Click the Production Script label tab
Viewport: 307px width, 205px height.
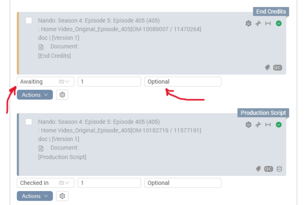(263, 113)
